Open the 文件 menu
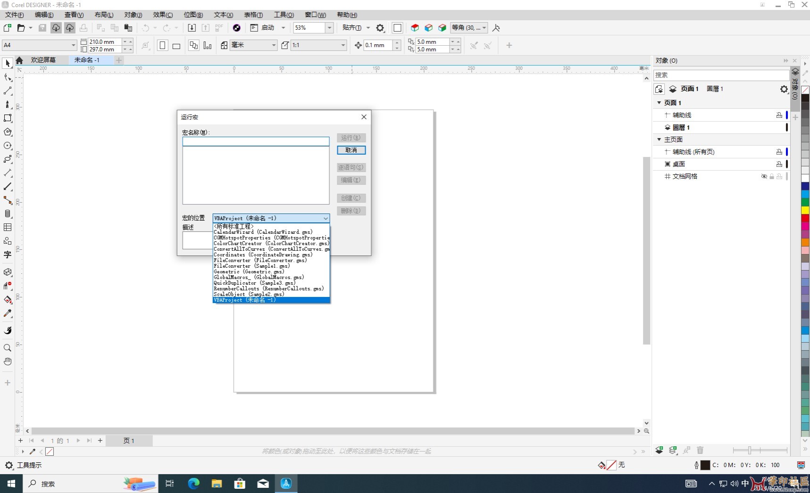 tap(15, 15)
